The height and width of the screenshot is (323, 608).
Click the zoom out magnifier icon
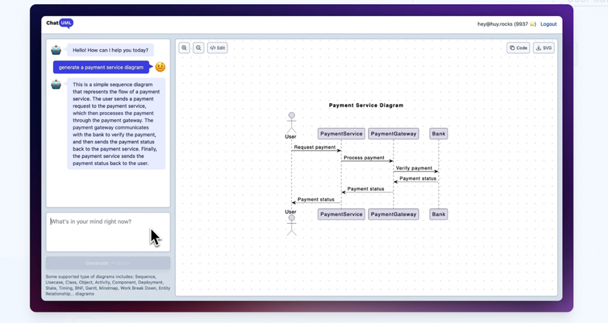coord(198,48)
